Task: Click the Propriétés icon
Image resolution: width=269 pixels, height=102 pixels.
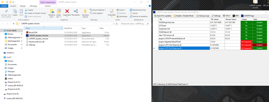Action: [112, 11]
